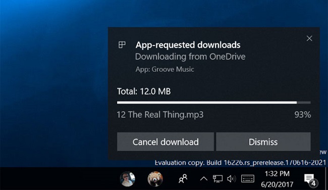This screenshot has height=190, width=328.
Task: Click the 93% progress percentage
Action: tap(302, 115)
